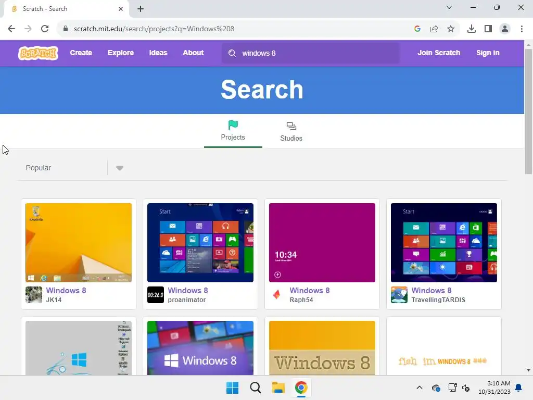Open Raph54 user profile link
The image size is (533, 400).
point(301,299)
